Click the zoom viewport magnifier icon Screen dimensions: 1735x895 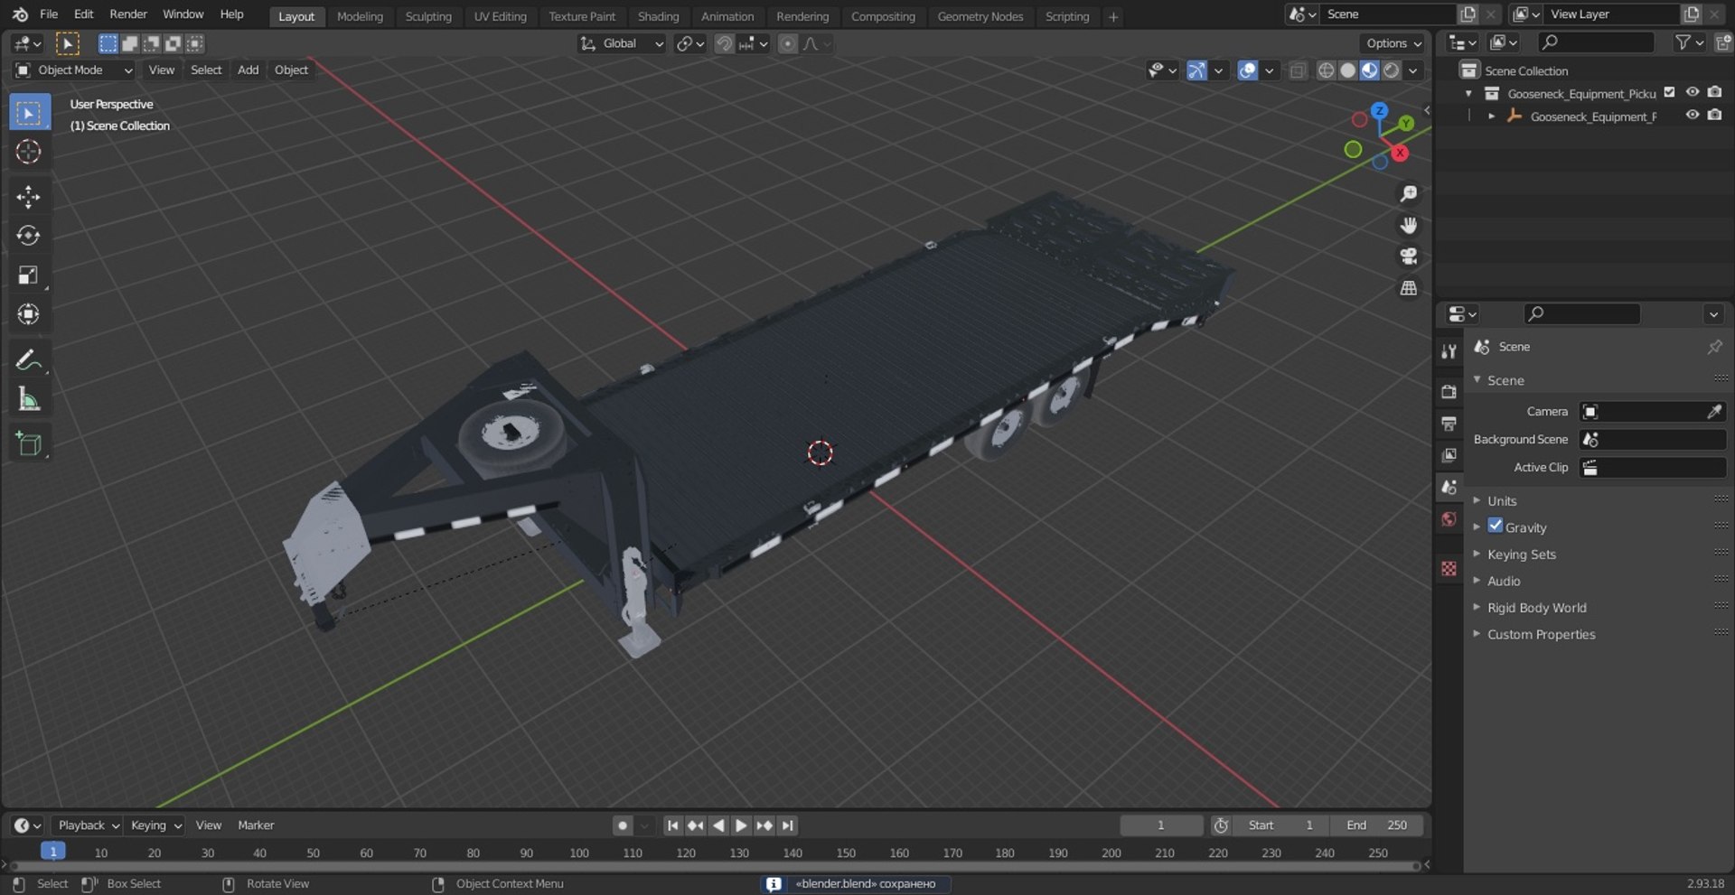click(x=1408, y=194)
